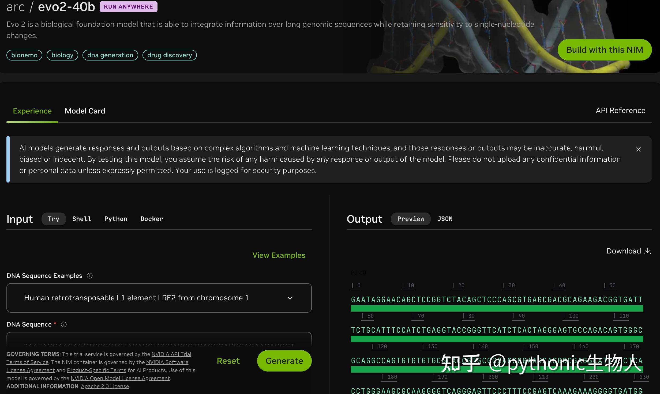Click into the DNA Sequence input field
Screen dimensions: 660x394
click(x=159, y=340)
